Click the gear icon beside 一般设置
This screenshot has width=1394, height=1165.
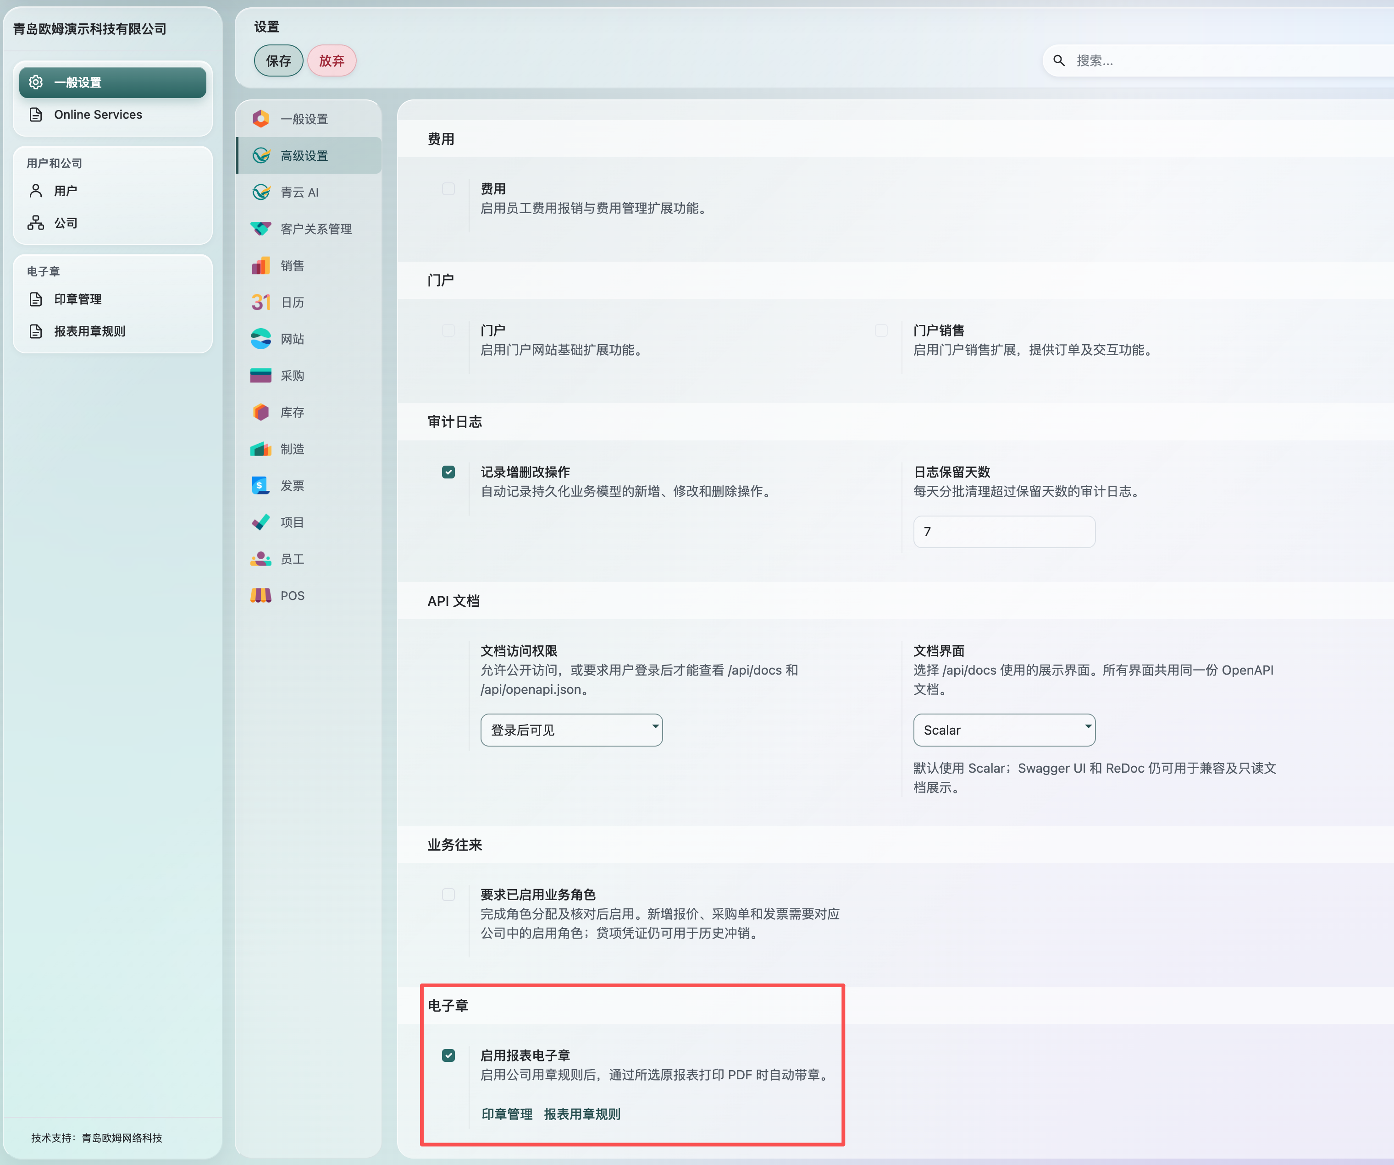pos(36,82)
